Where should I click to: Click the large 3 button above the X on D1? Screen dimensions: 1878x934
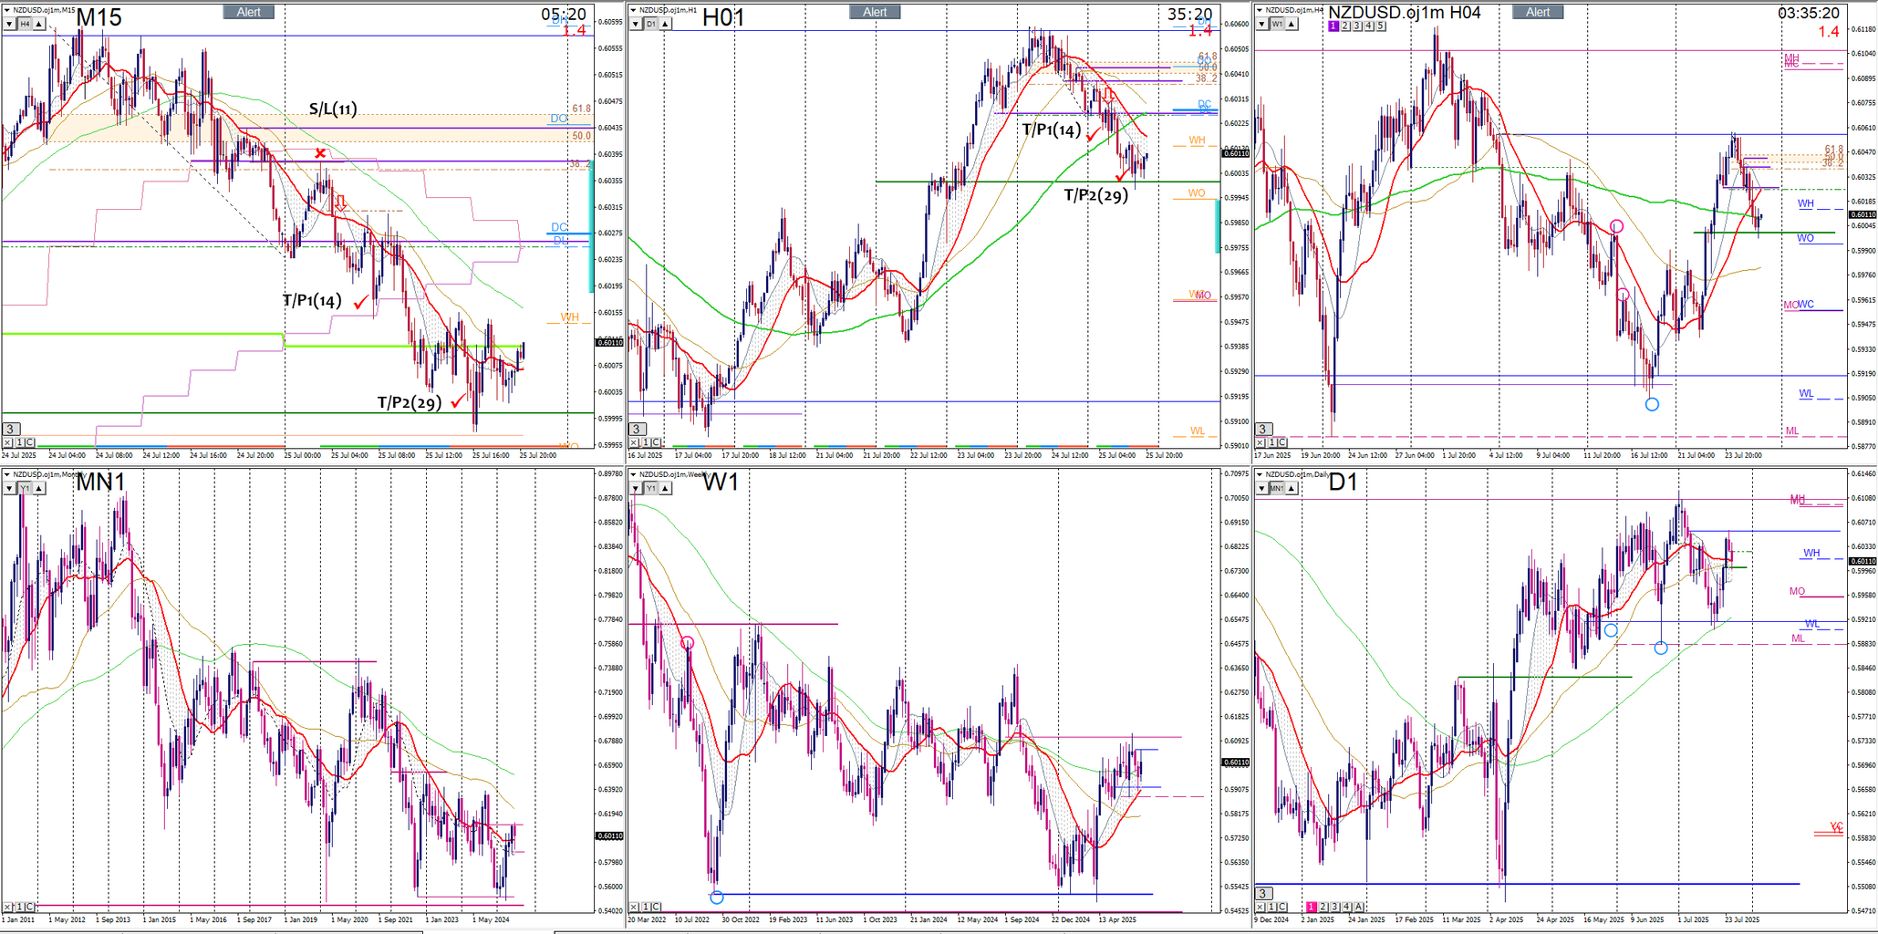tap(1263, 893)
